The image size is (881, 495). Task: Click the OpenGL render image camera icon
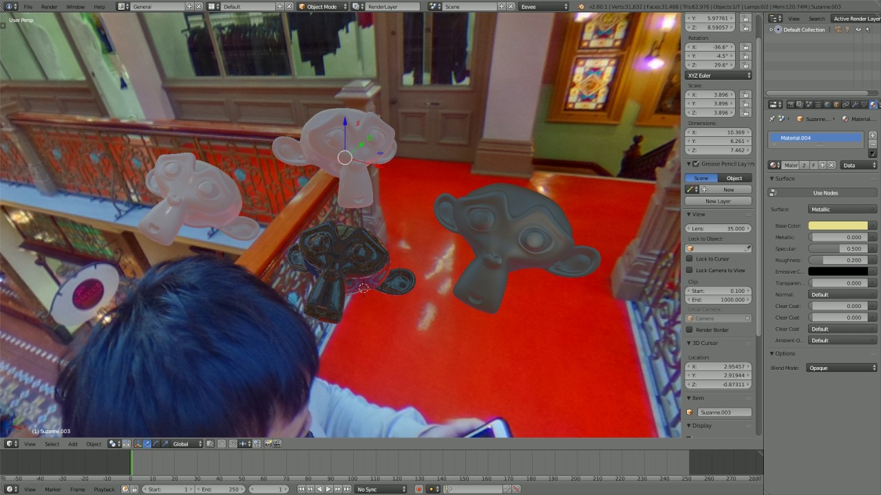(269, 444)
